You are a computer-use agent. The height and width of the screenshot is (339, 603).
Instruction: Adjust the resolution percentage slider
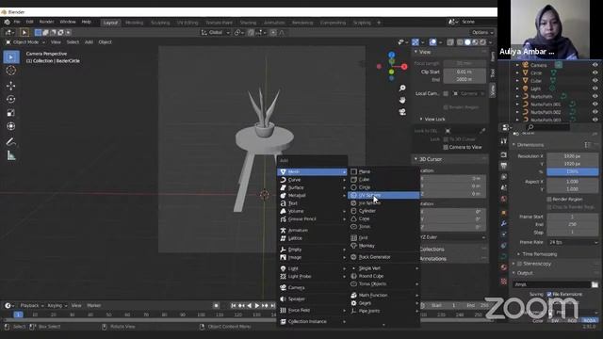coord(572,171)
